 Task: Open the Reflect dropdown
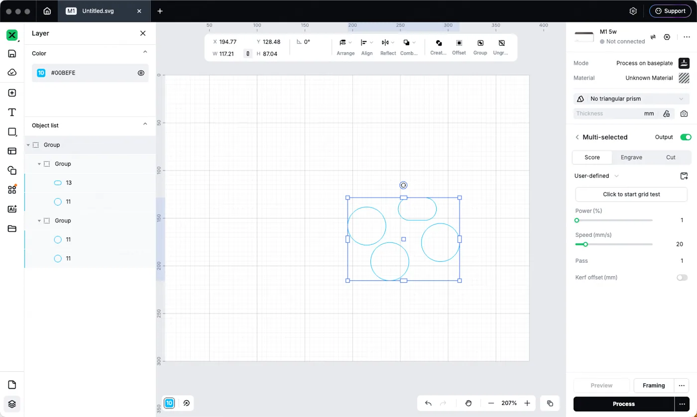point(388,47)
